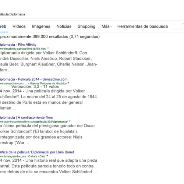Open 'Diplomacia | A contracorriente films' result
Image resolution: width=184 pixels, height=184 pixels.
[x=26, y=117]
